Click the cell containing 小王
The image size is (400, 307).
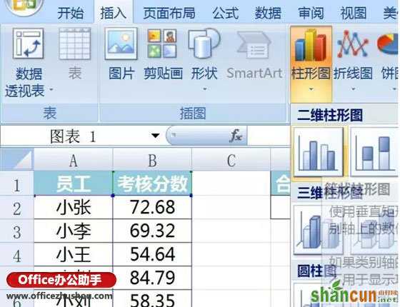73,254
